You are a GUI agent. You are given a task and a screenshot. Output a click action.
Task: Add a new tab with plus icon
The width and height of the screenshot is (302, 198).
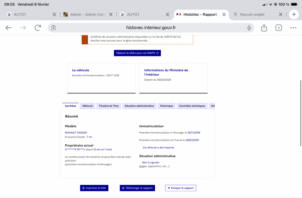tap(294, 15)
